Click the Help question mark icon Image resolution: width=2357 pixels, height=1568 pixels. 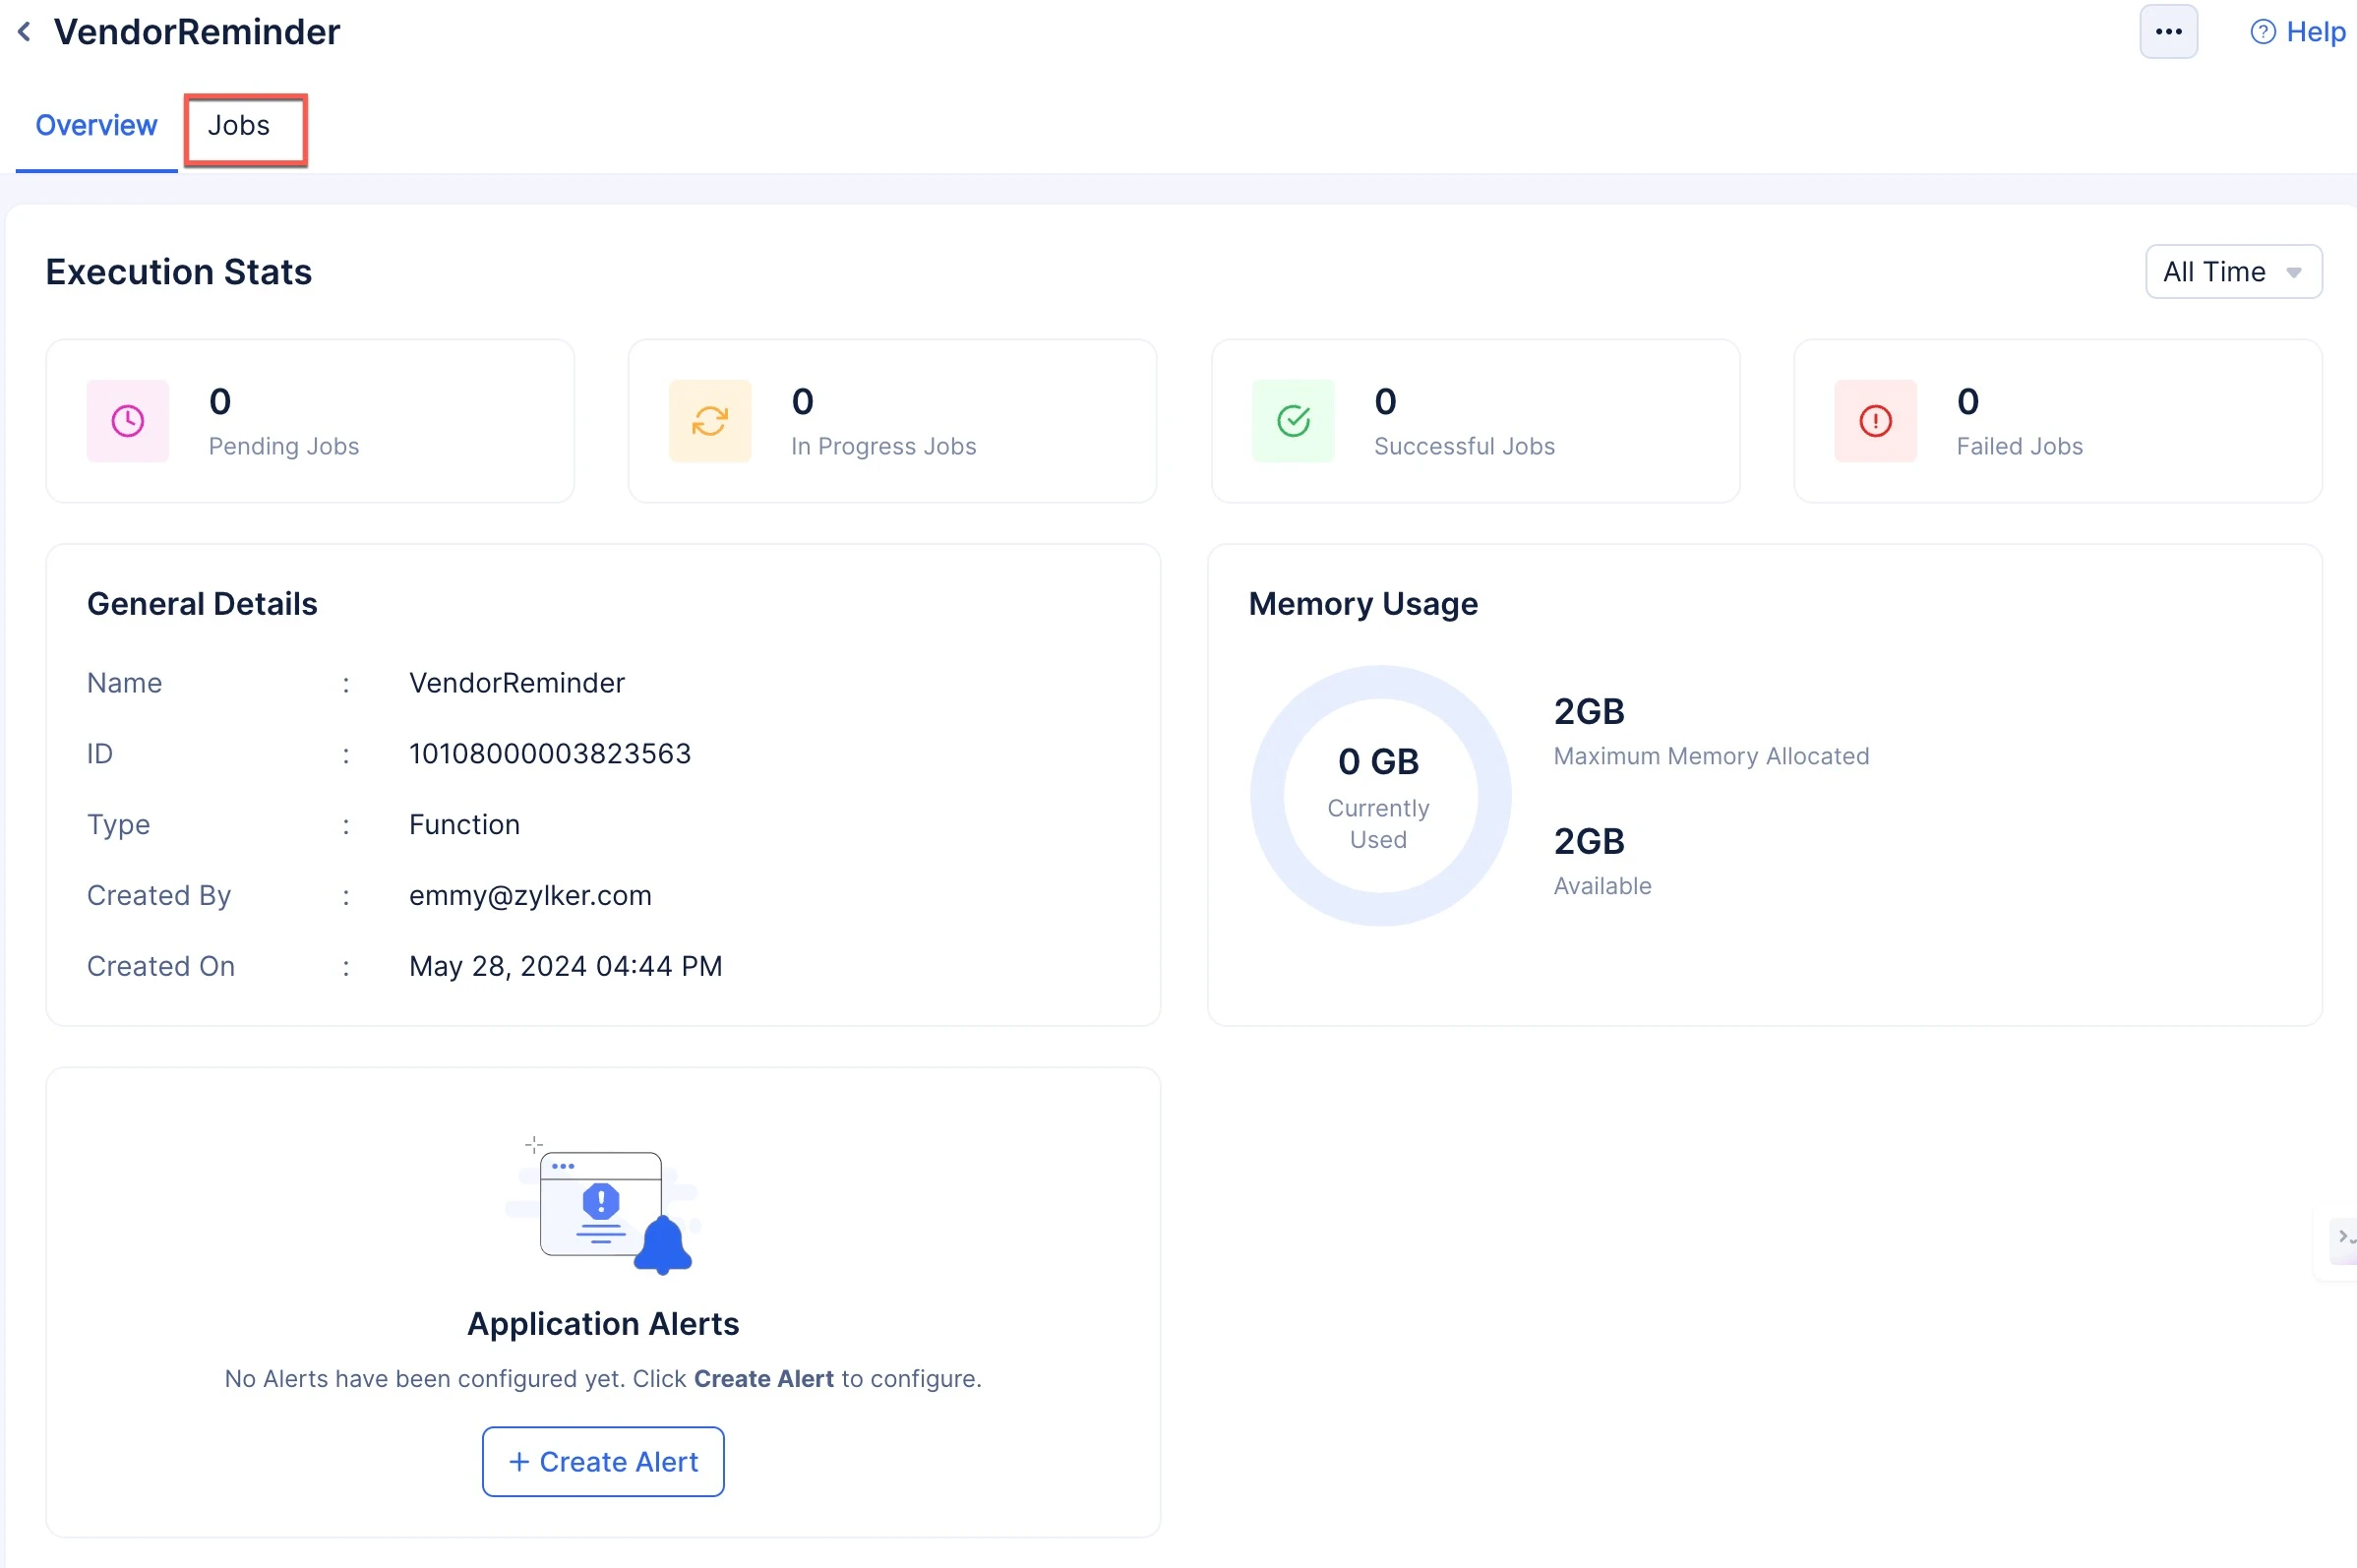(x=2262, y=32)
